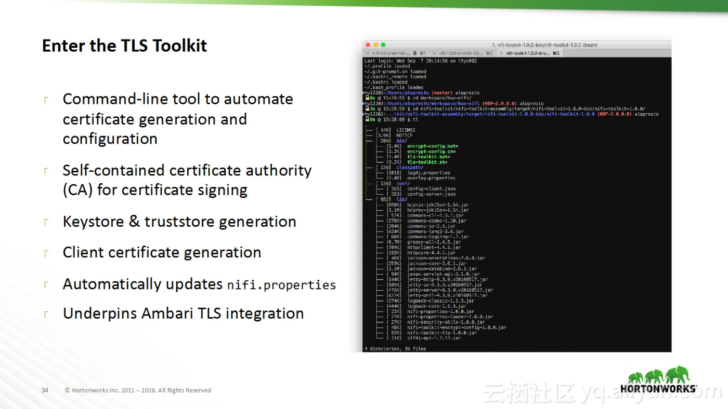Image resolution: width=728 pixels, height=409 pixels.
Task: Click the bin/ directory in the terminal tree
Action: coord(401,141)
